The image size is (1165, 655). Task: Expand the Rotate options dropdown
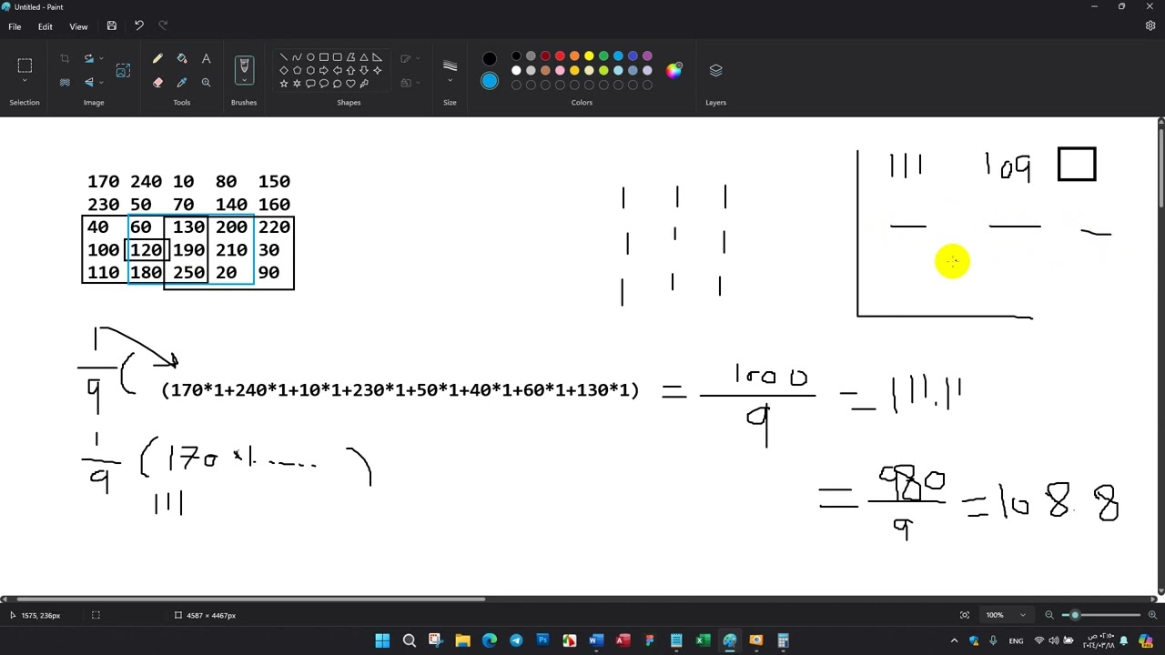[100, 59]
